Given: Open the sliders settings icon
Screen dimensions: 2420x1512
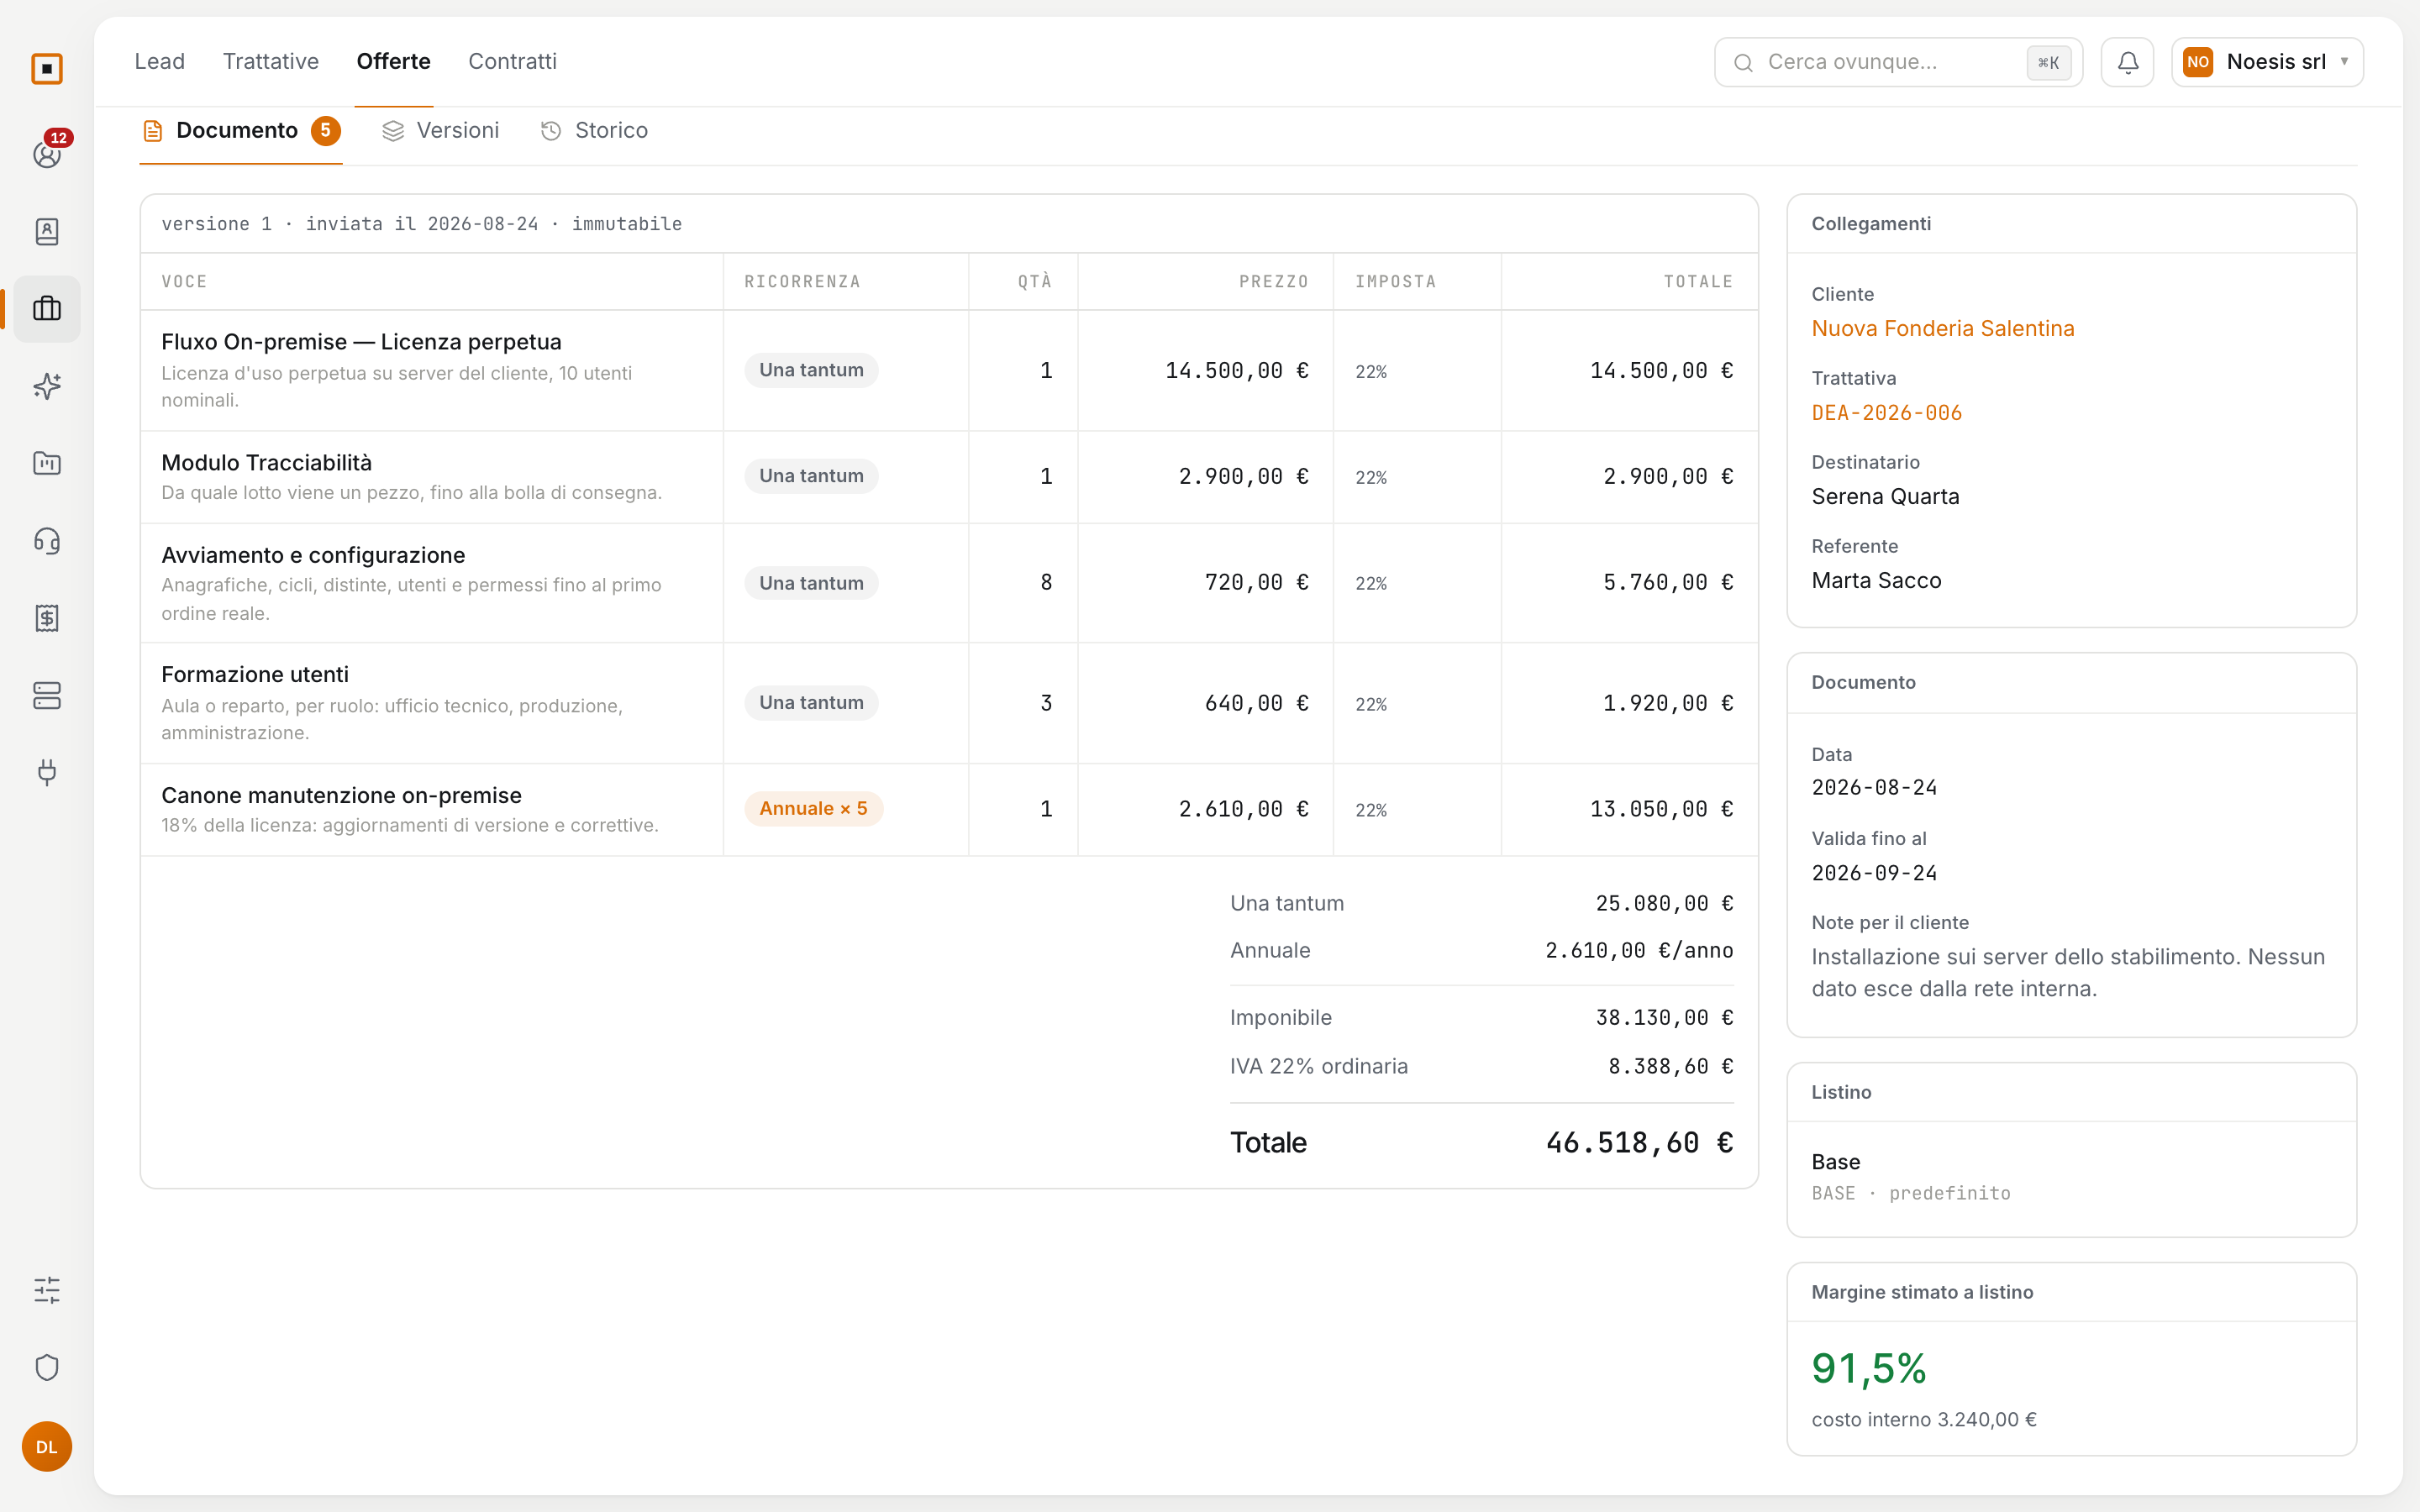Looking at the screenshot, I should coord(47,1290).
